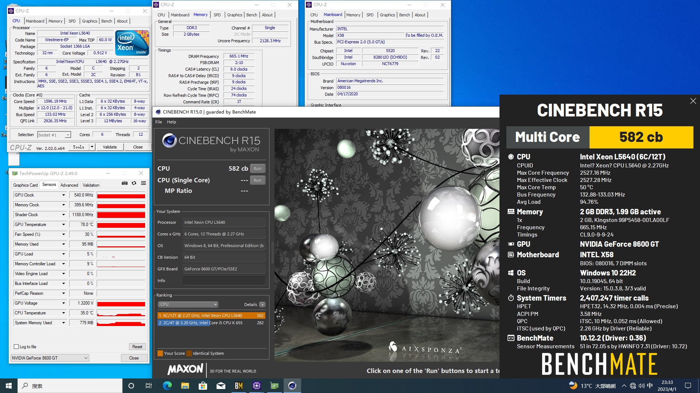Screen dimensions: 700x393
Task: Open Task View on the taskbar
Action: (149, 386)
